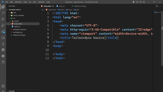Image resolution: width=163 pixels, height=92 pixels.
Task: Open the Help menu
Action: (48, 2)
